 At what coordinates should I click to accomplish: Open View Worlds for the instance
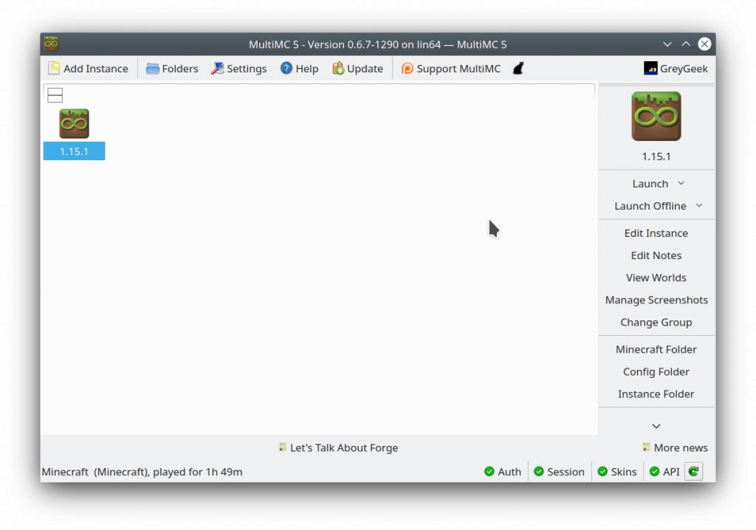[x=656, y=278]
